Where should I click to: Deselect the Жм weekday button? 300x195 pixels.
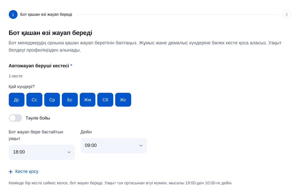[87, 100]
